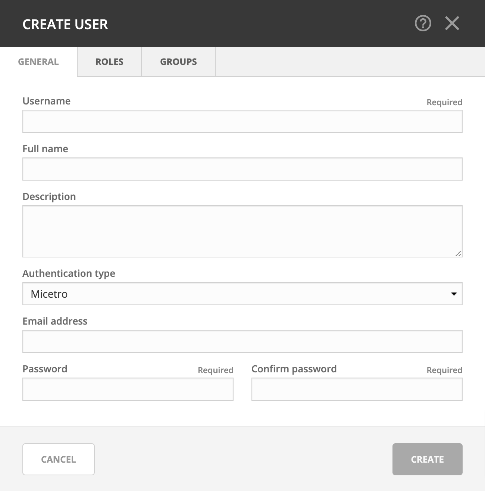Viewport: 485px width, 491px height.
Task: Click the Email address label text
Action: 55,321
